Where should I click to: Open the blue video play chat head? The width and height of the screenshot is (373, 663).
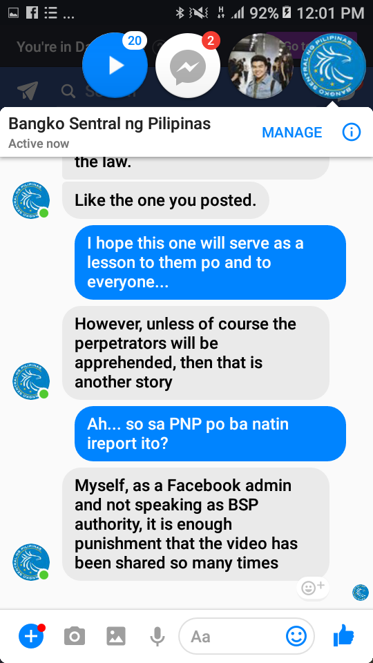(115, 66)
